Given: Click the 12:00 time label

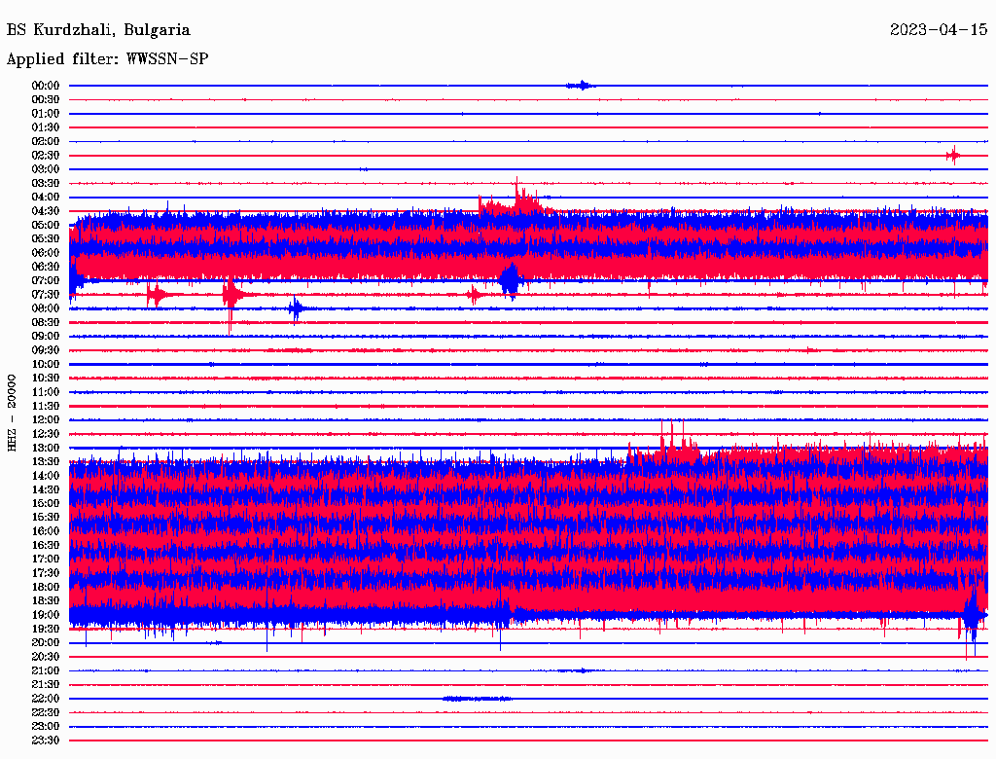Looking at the screenshot, I should 46,420.
